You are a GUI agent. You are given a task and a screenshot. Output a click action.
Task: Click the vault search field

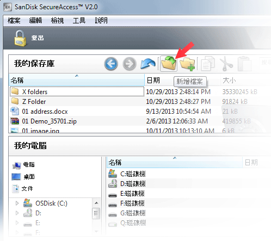265,63
